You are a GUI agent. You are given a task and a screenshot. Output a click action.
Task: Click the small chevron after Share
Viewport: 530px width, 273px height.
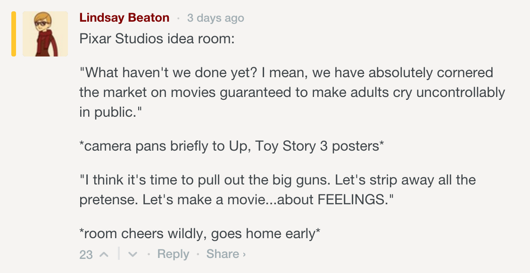pyautogui.click(x=244, y=255)
